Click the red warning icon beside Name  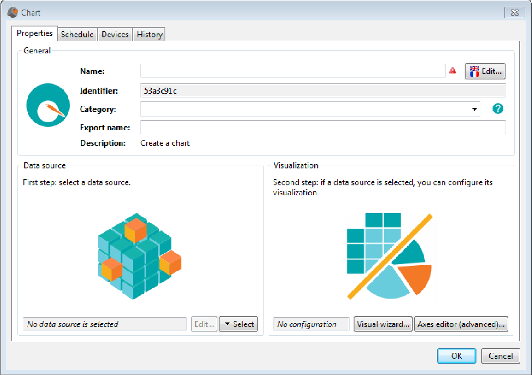point(453,71)
